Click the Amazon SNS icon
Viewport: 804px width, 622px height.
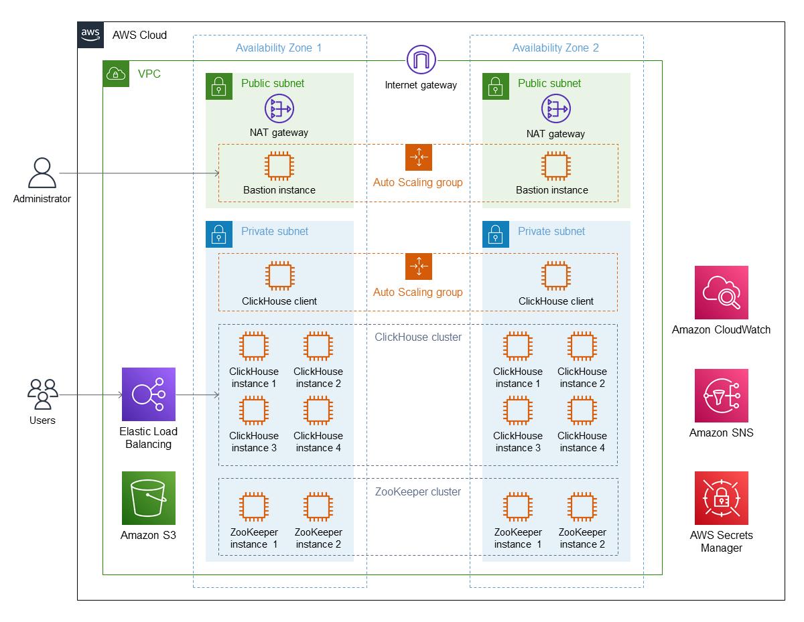pos(722,395)
